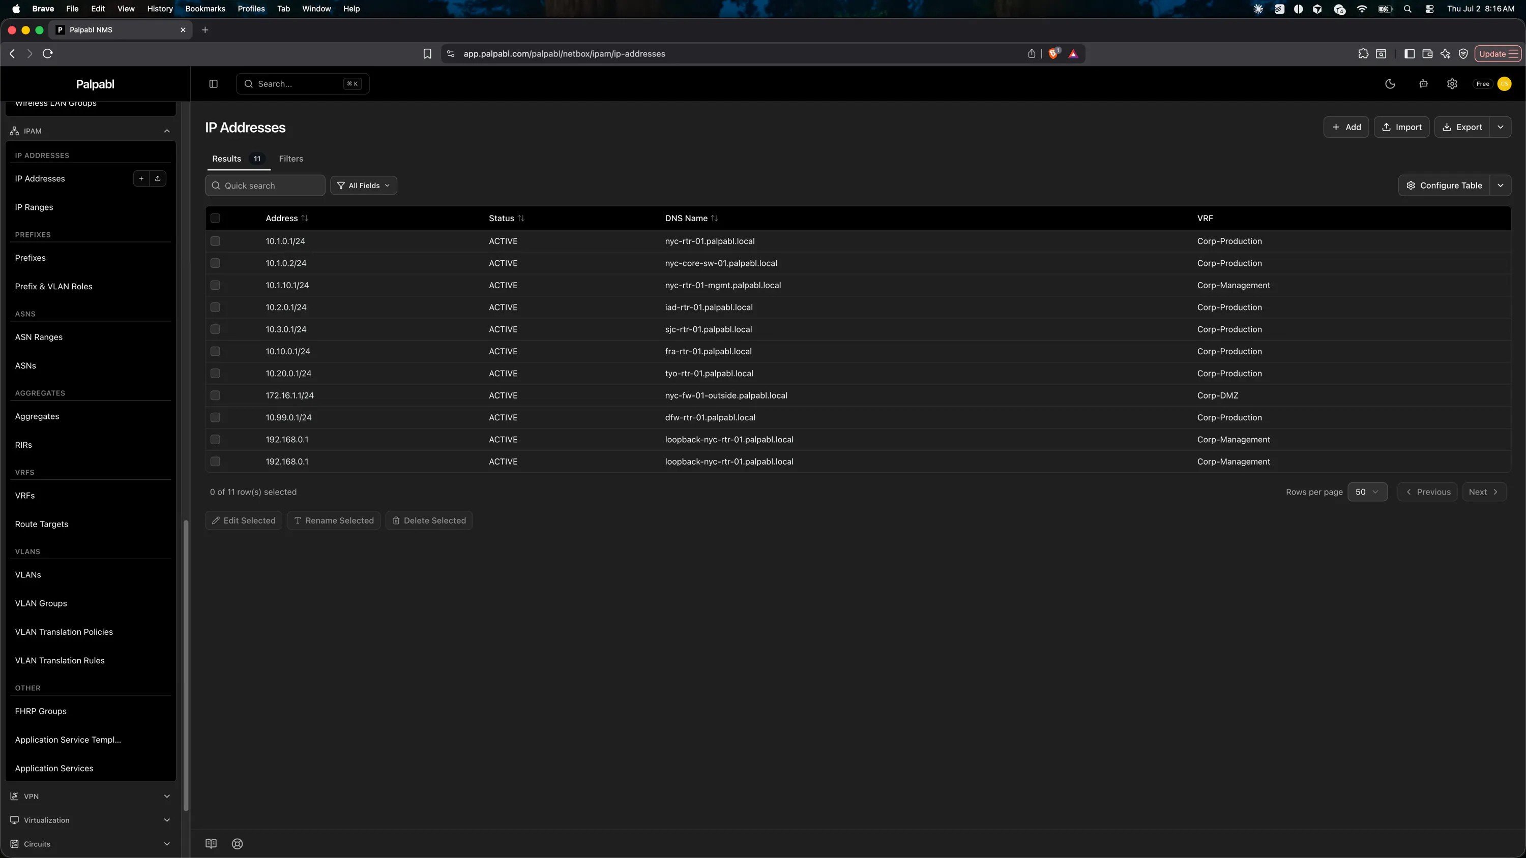
Task: Open the History menu
Action: coord(160,9)
